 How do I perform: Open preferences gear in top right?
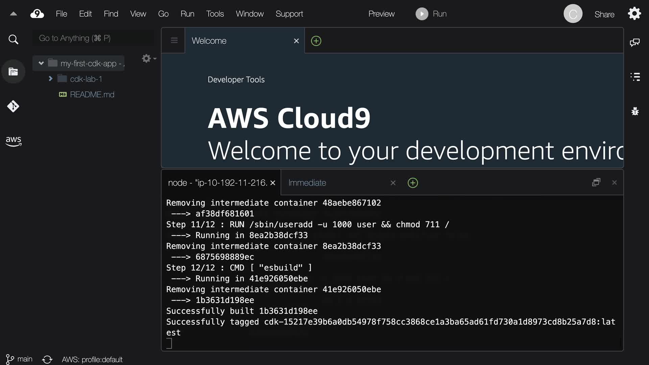click(x=634, y=14)
